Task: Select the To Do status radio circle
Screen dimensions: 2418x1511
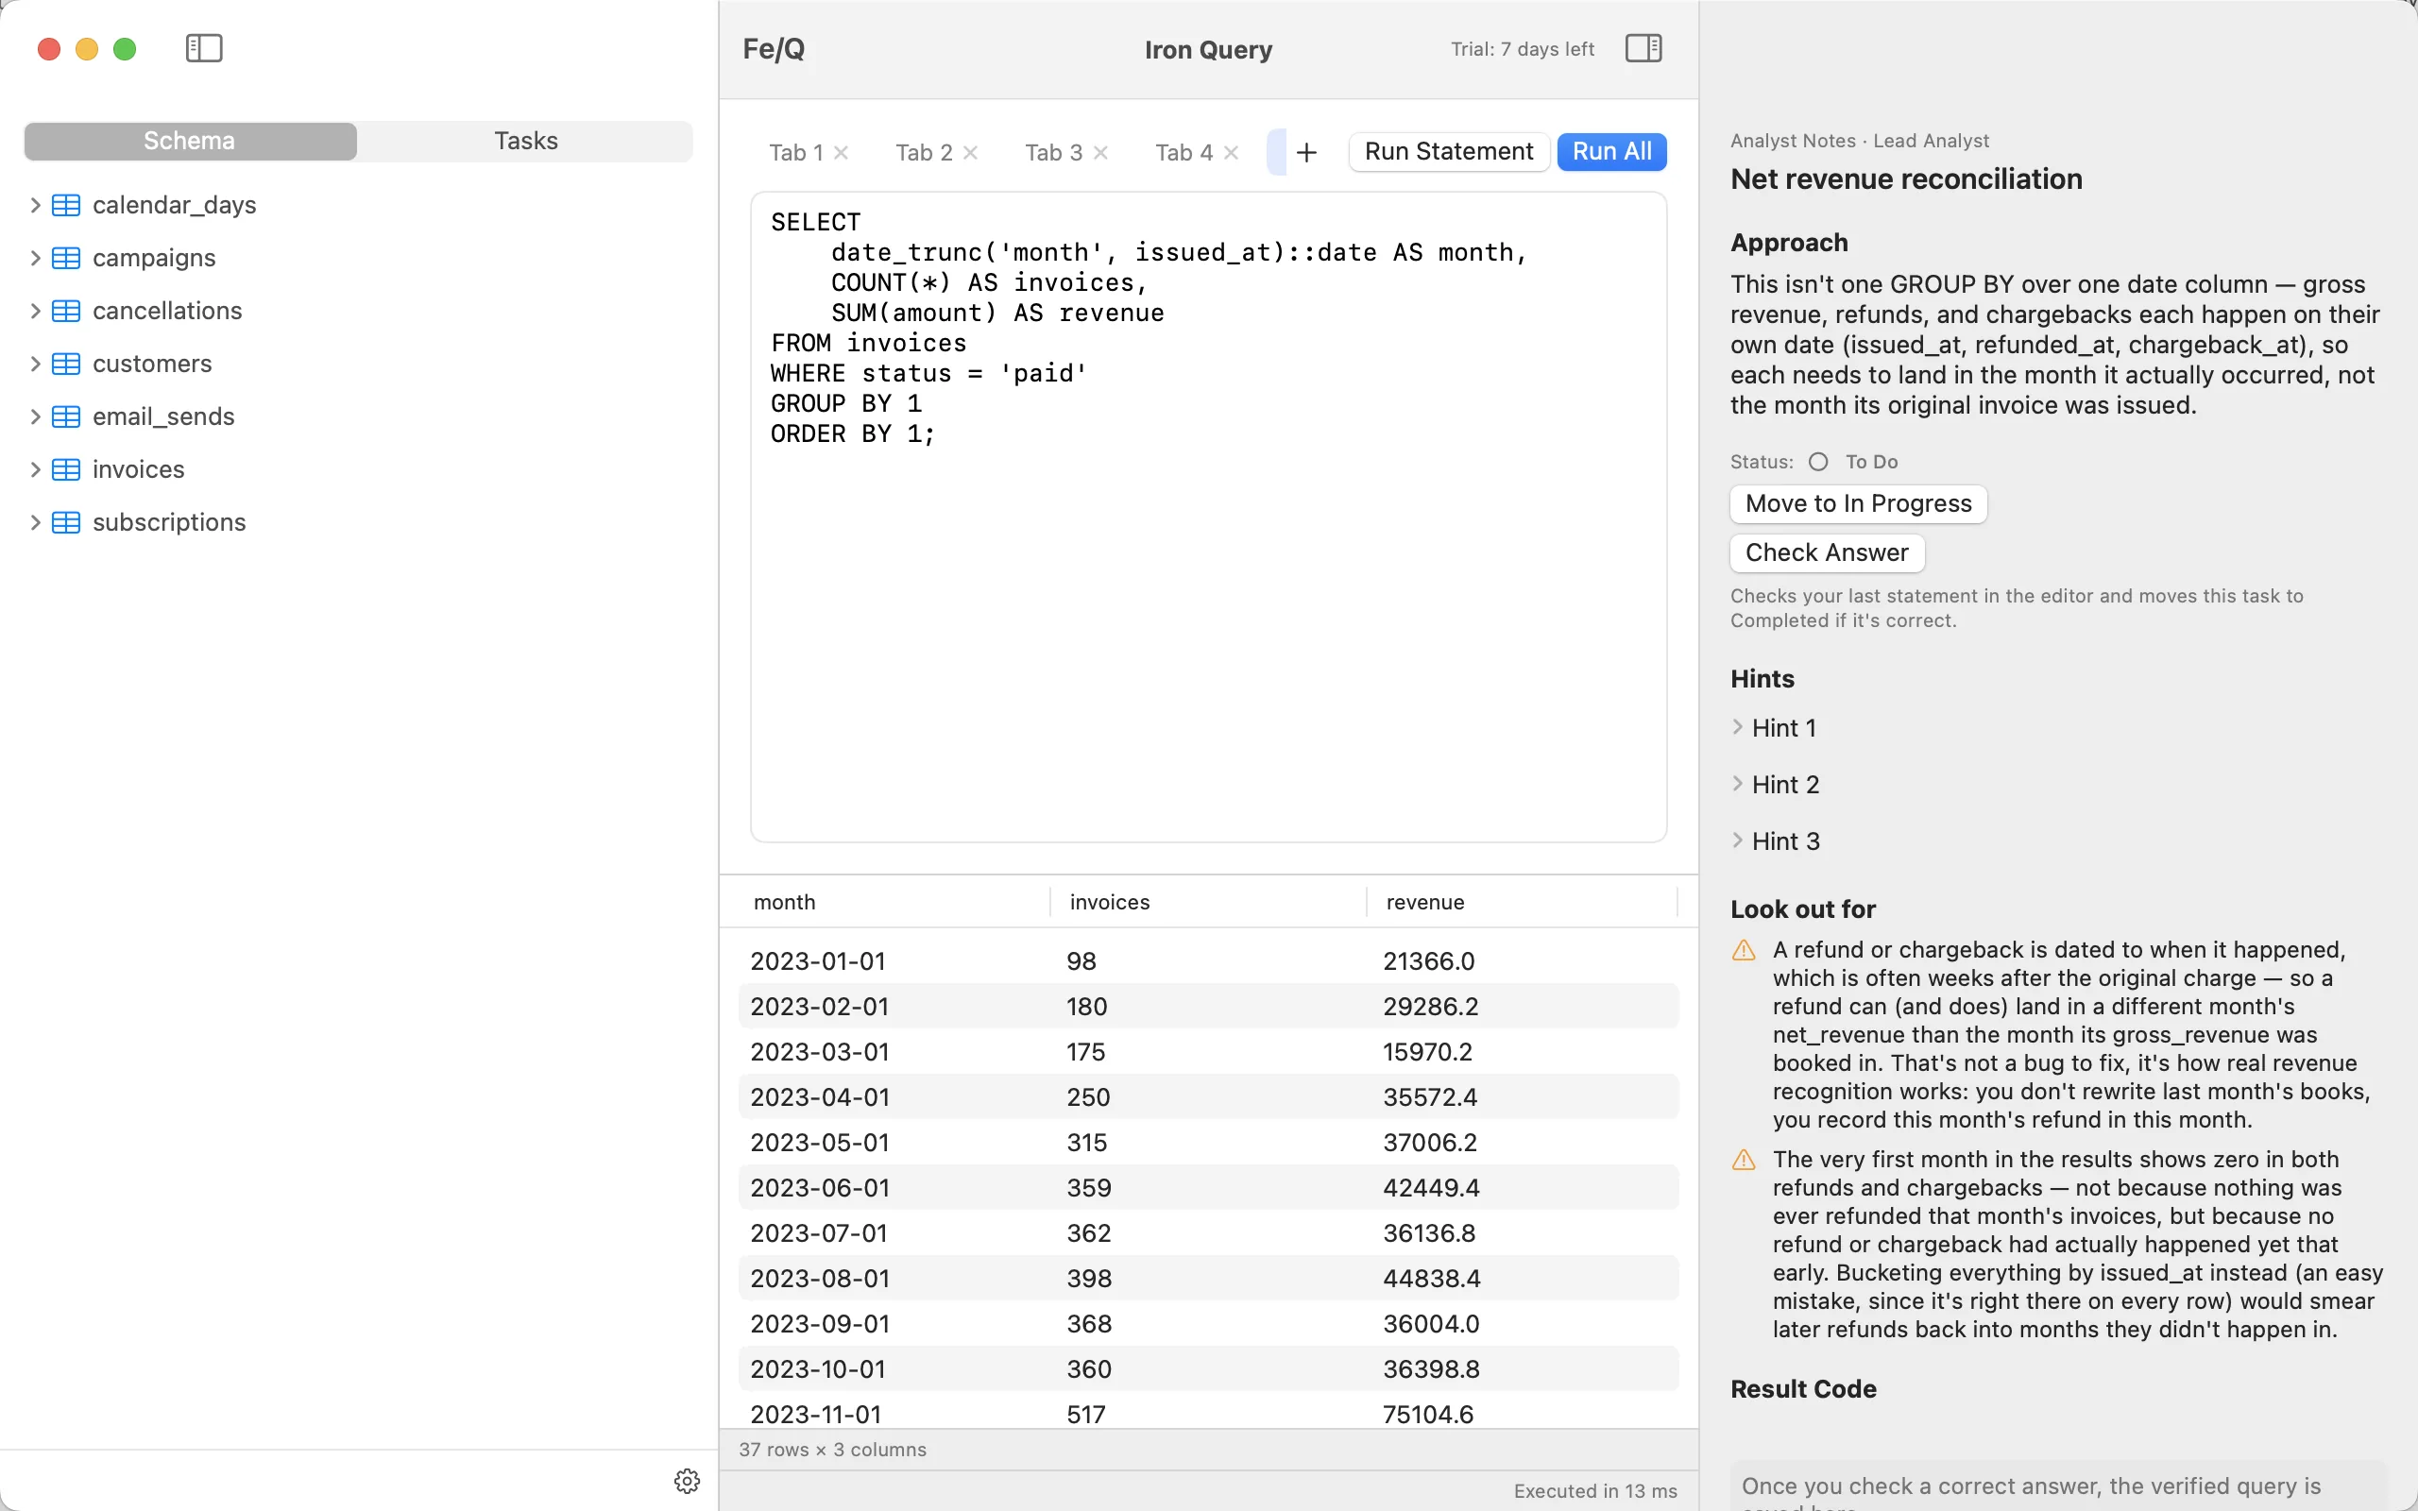Action: (x=1818, y=462)
